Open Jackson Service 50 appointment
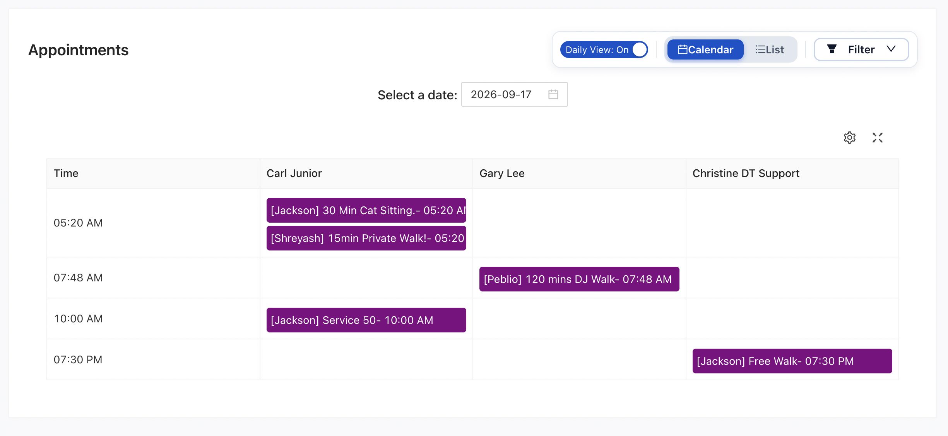Image resolution: width=948 pixels, height=436 pixels. pos(366,320)
